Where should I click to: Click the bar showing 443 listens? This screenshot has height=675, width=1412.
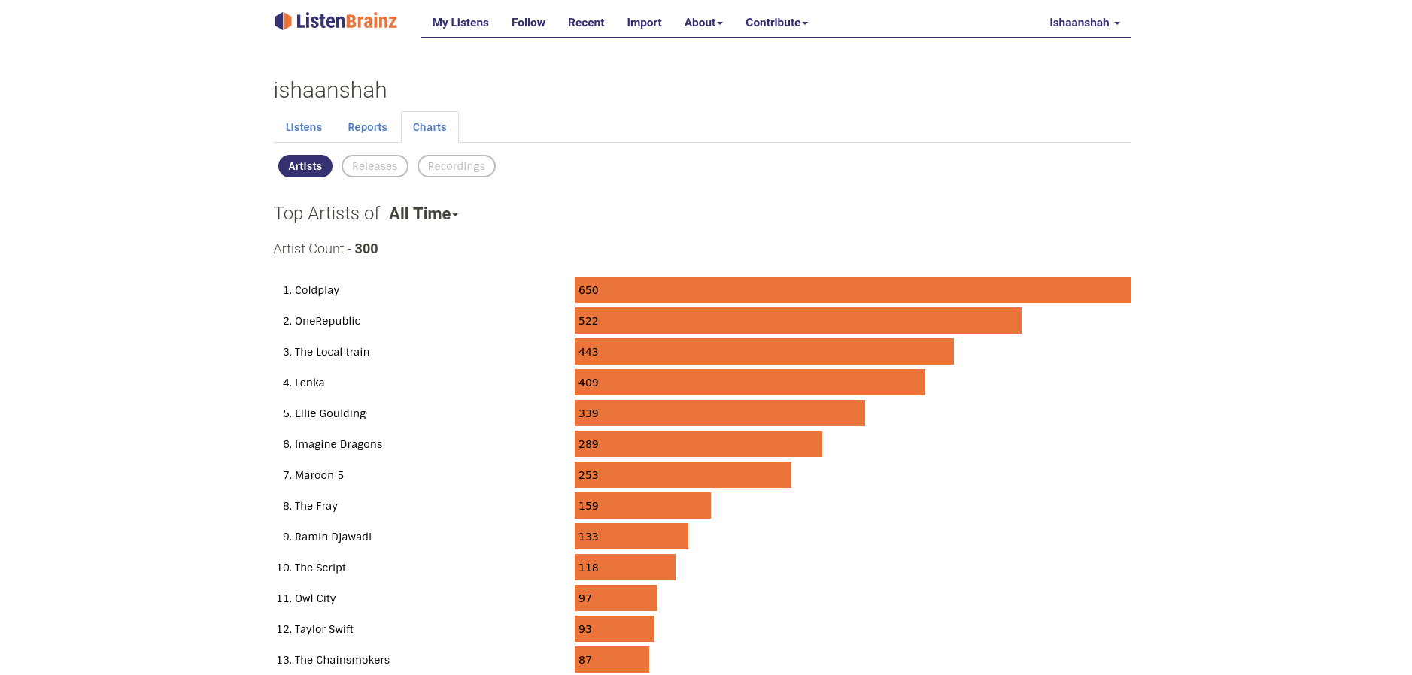coord(764,352)
